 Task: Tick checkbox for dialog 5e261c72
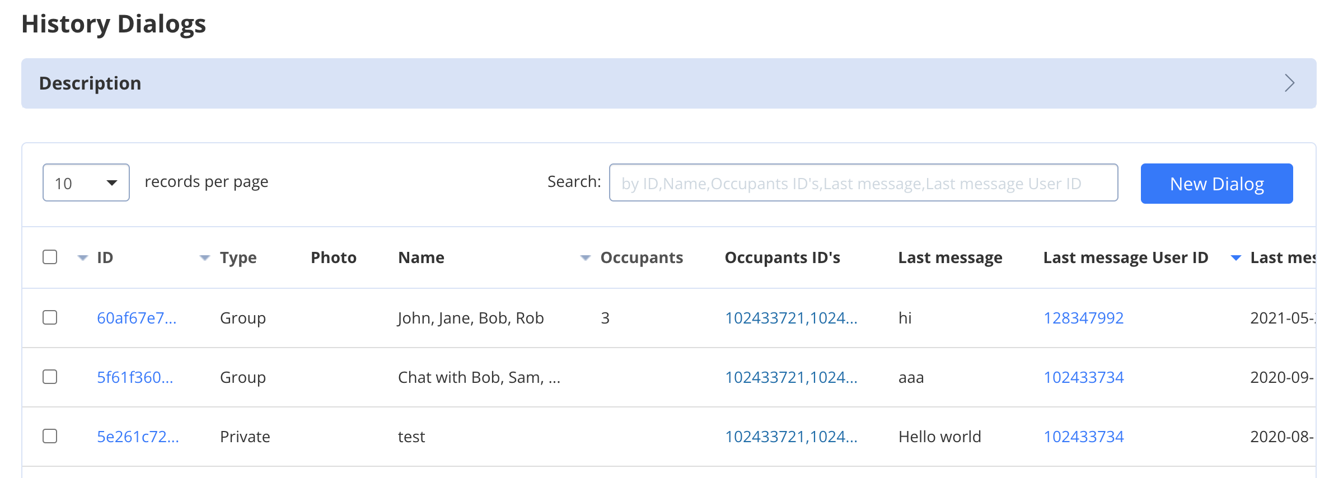[x=50, y=436]
